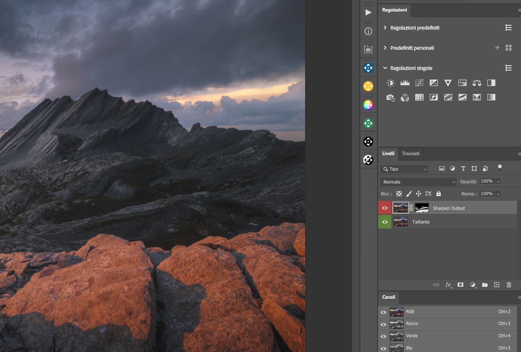
Task: Create new fill or adjustment layer
Action: point(473,285)
